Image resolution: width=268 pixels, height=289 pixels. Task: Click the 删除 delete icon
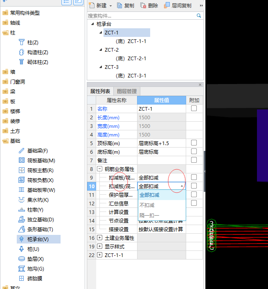pyautogui.click(x=143, y=5)
